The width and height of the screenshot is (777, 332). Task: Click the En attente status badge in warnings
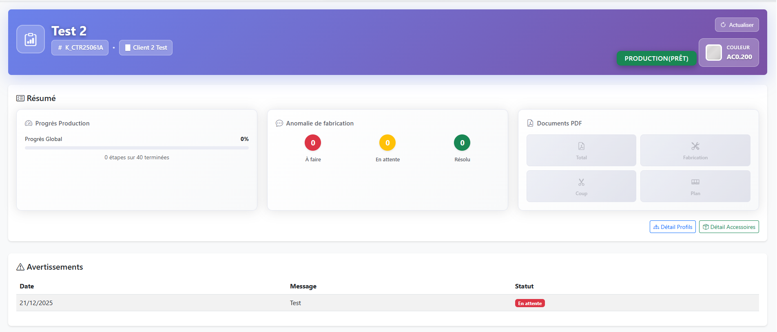coord(529,303)
